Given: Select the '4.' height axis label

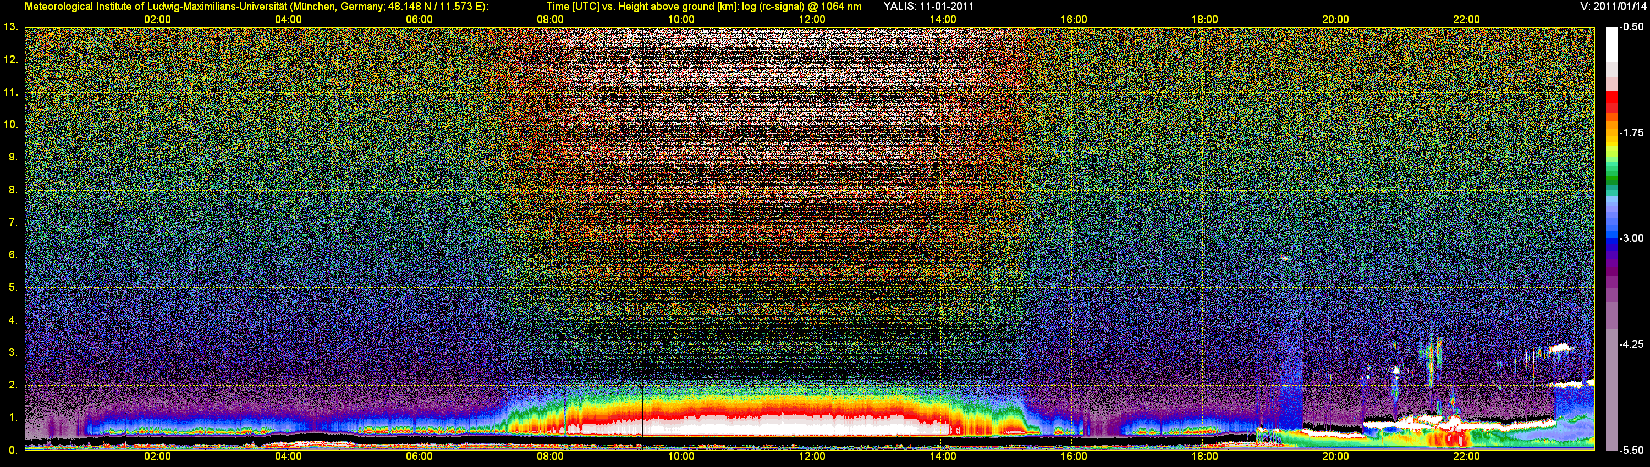Looking at the screenshot, I should click(x=13, y=320).
